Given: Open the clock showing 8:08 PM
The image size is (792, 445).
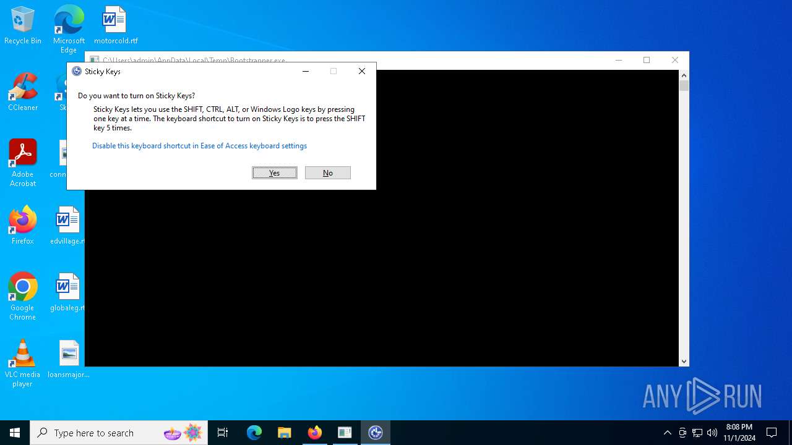Looking at the screenshot, I should click(739, 433).
